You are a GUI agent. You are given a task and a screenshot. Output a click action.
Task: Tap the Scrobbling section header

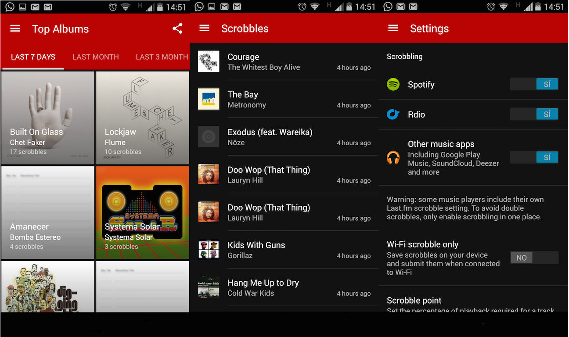tap(404, 57)
